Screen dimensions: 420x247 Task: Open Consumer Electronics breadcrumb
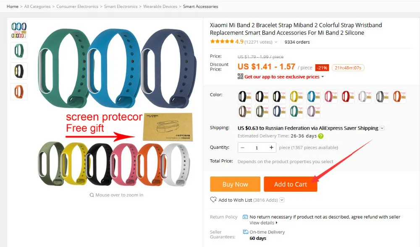click(x=77, y=6)
